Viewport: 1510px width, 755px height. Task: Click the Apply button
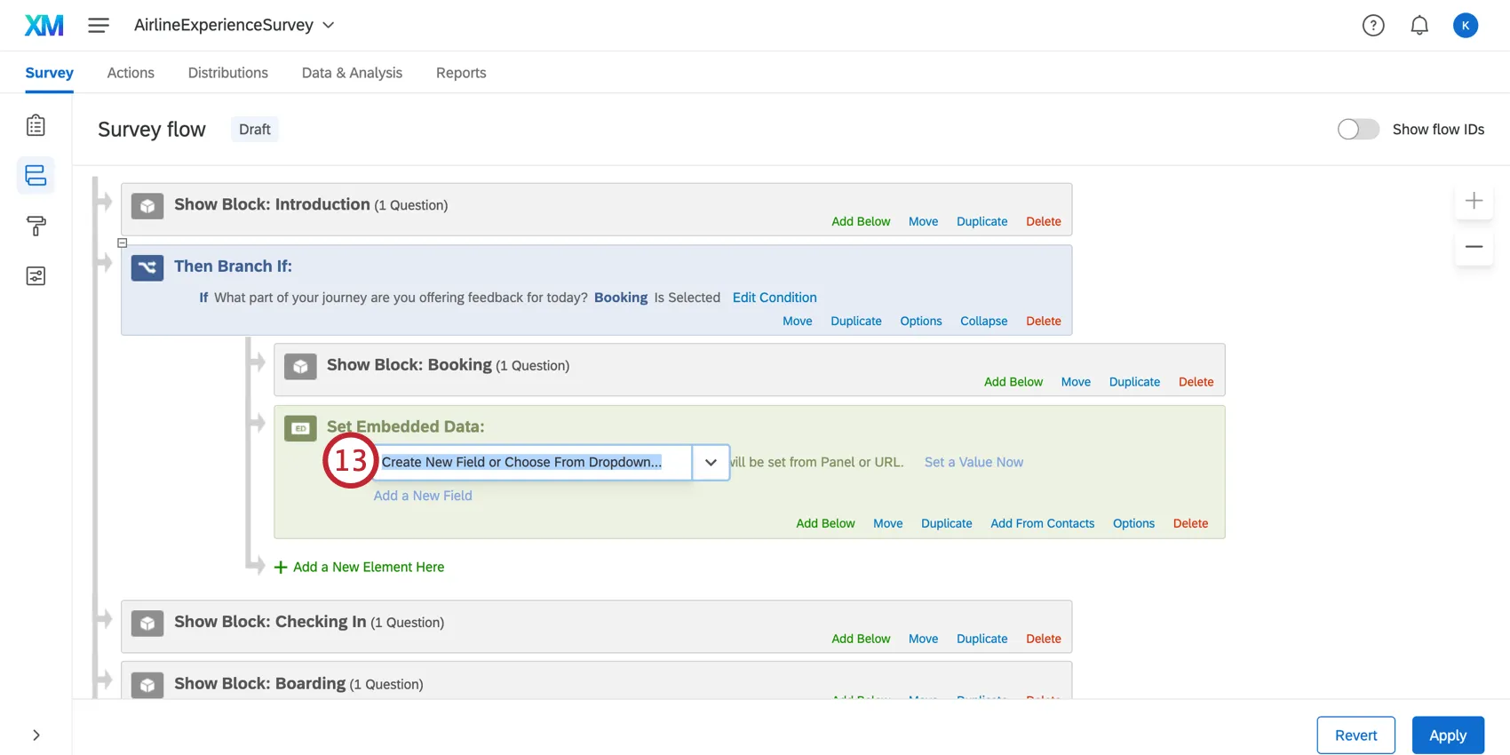1448,735
